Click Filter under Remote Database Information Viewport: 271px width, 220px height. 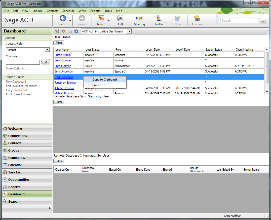[x=59, y=161]
